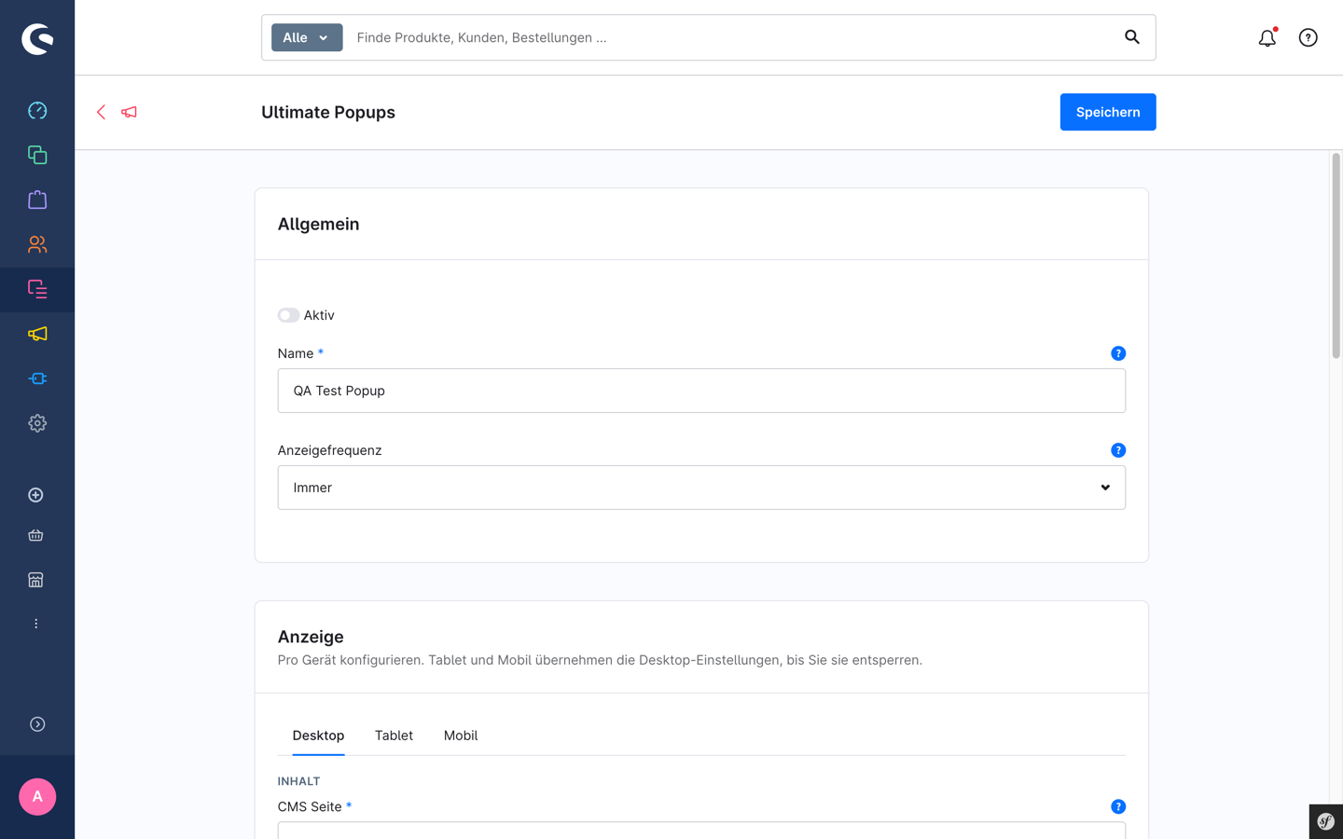Screen dimensions: 1343x839
Task: Open the Content sidebar icon
Action: 37,289
